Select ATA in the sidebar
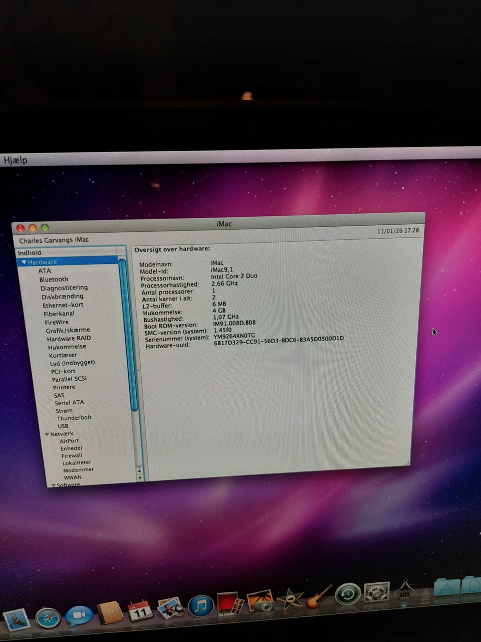This screenshot has height=642, width=481. click(45, 271)
